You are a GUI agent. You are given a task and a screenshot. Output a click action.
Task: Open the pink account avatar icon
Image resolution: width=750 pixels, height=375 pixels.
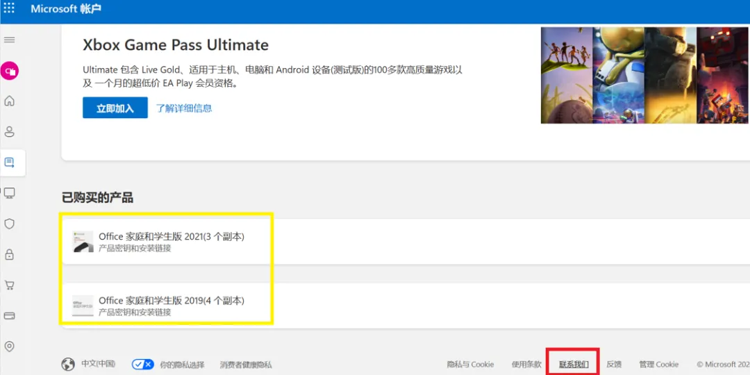[x=10, y=71]
